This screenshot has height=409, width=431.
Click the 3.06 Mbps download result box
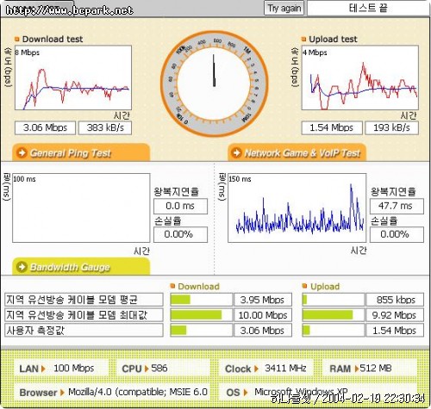point(45,127)
